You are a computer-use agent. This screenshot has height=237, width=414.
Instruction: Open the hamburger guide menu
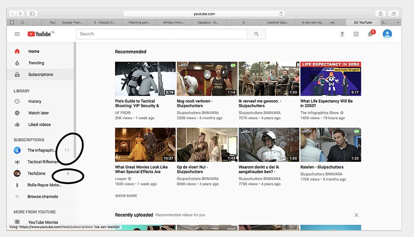coord(17,34)
